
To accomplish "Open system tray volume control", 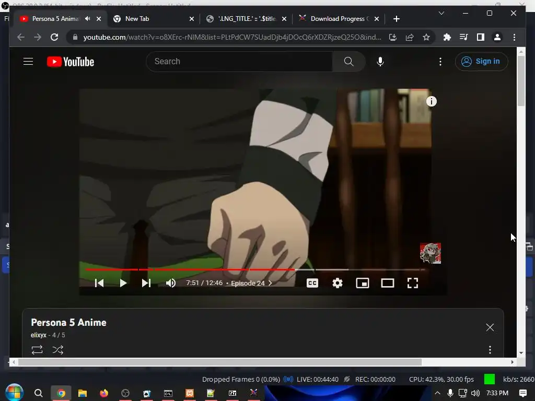I will click(x=475, y=393).
